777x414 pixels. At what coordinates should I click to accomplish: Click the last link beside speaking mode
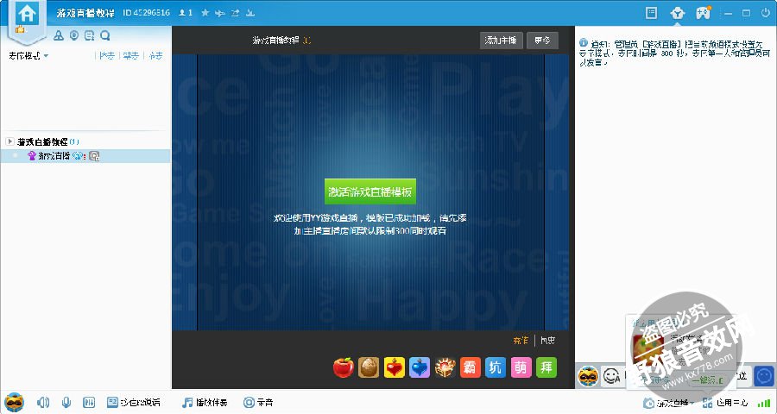coord(155,55)
